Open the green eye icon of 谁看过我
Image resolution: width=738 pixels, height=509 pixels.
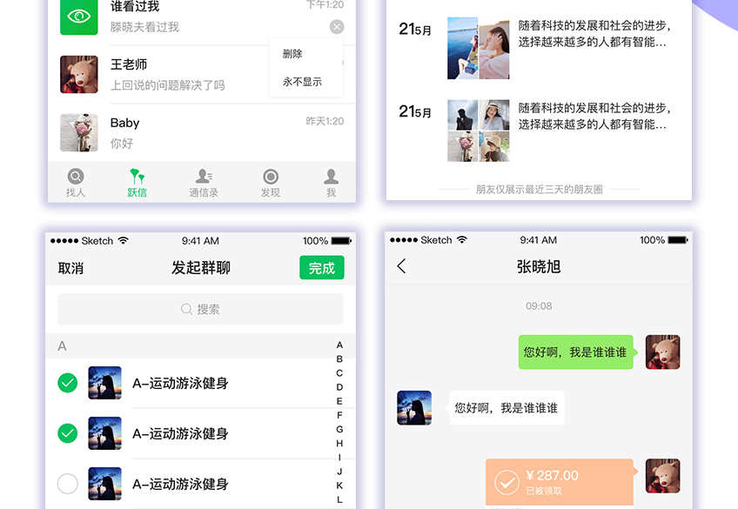[78, 17]
